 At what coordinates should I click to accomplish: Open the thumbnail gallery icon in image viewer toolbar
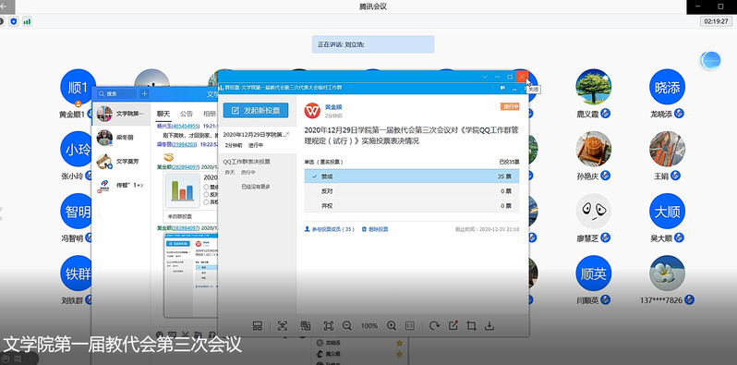[x=257, y=325]
